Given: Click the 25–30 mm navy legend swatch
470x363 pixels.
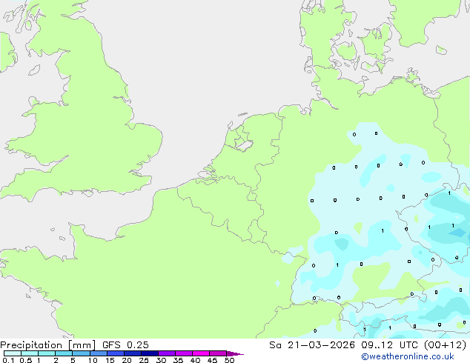Looking at the screenshot, I should (x=150, y=353).
